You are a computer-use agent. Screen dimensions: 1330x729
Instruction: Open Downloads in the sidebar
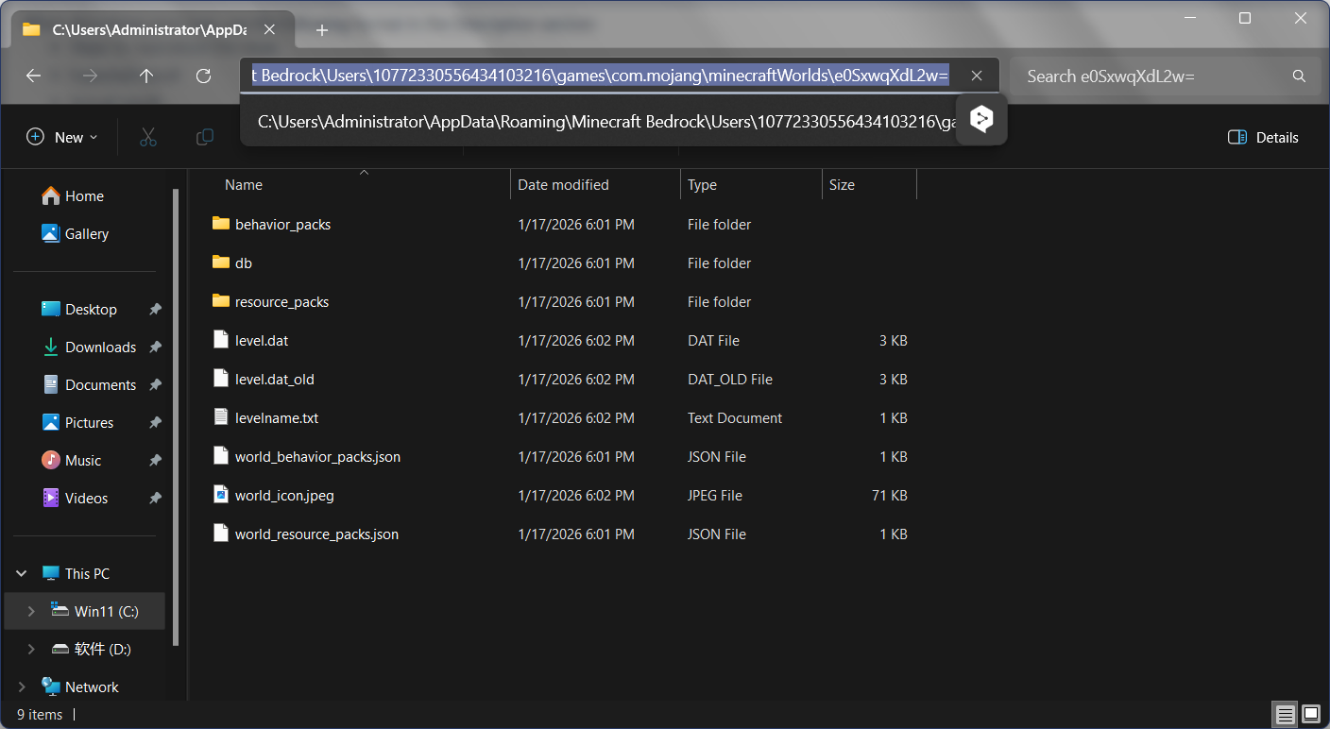100,348
